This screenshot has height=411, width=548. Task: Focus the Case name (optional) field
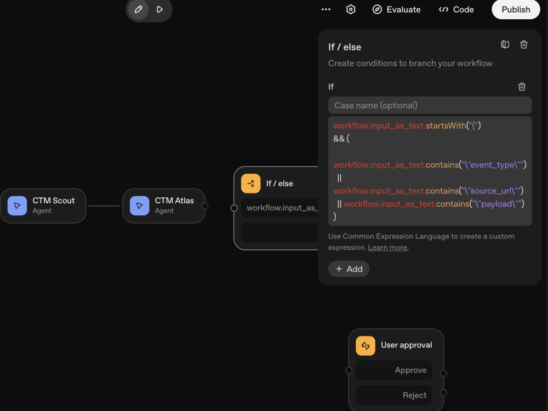430,105
